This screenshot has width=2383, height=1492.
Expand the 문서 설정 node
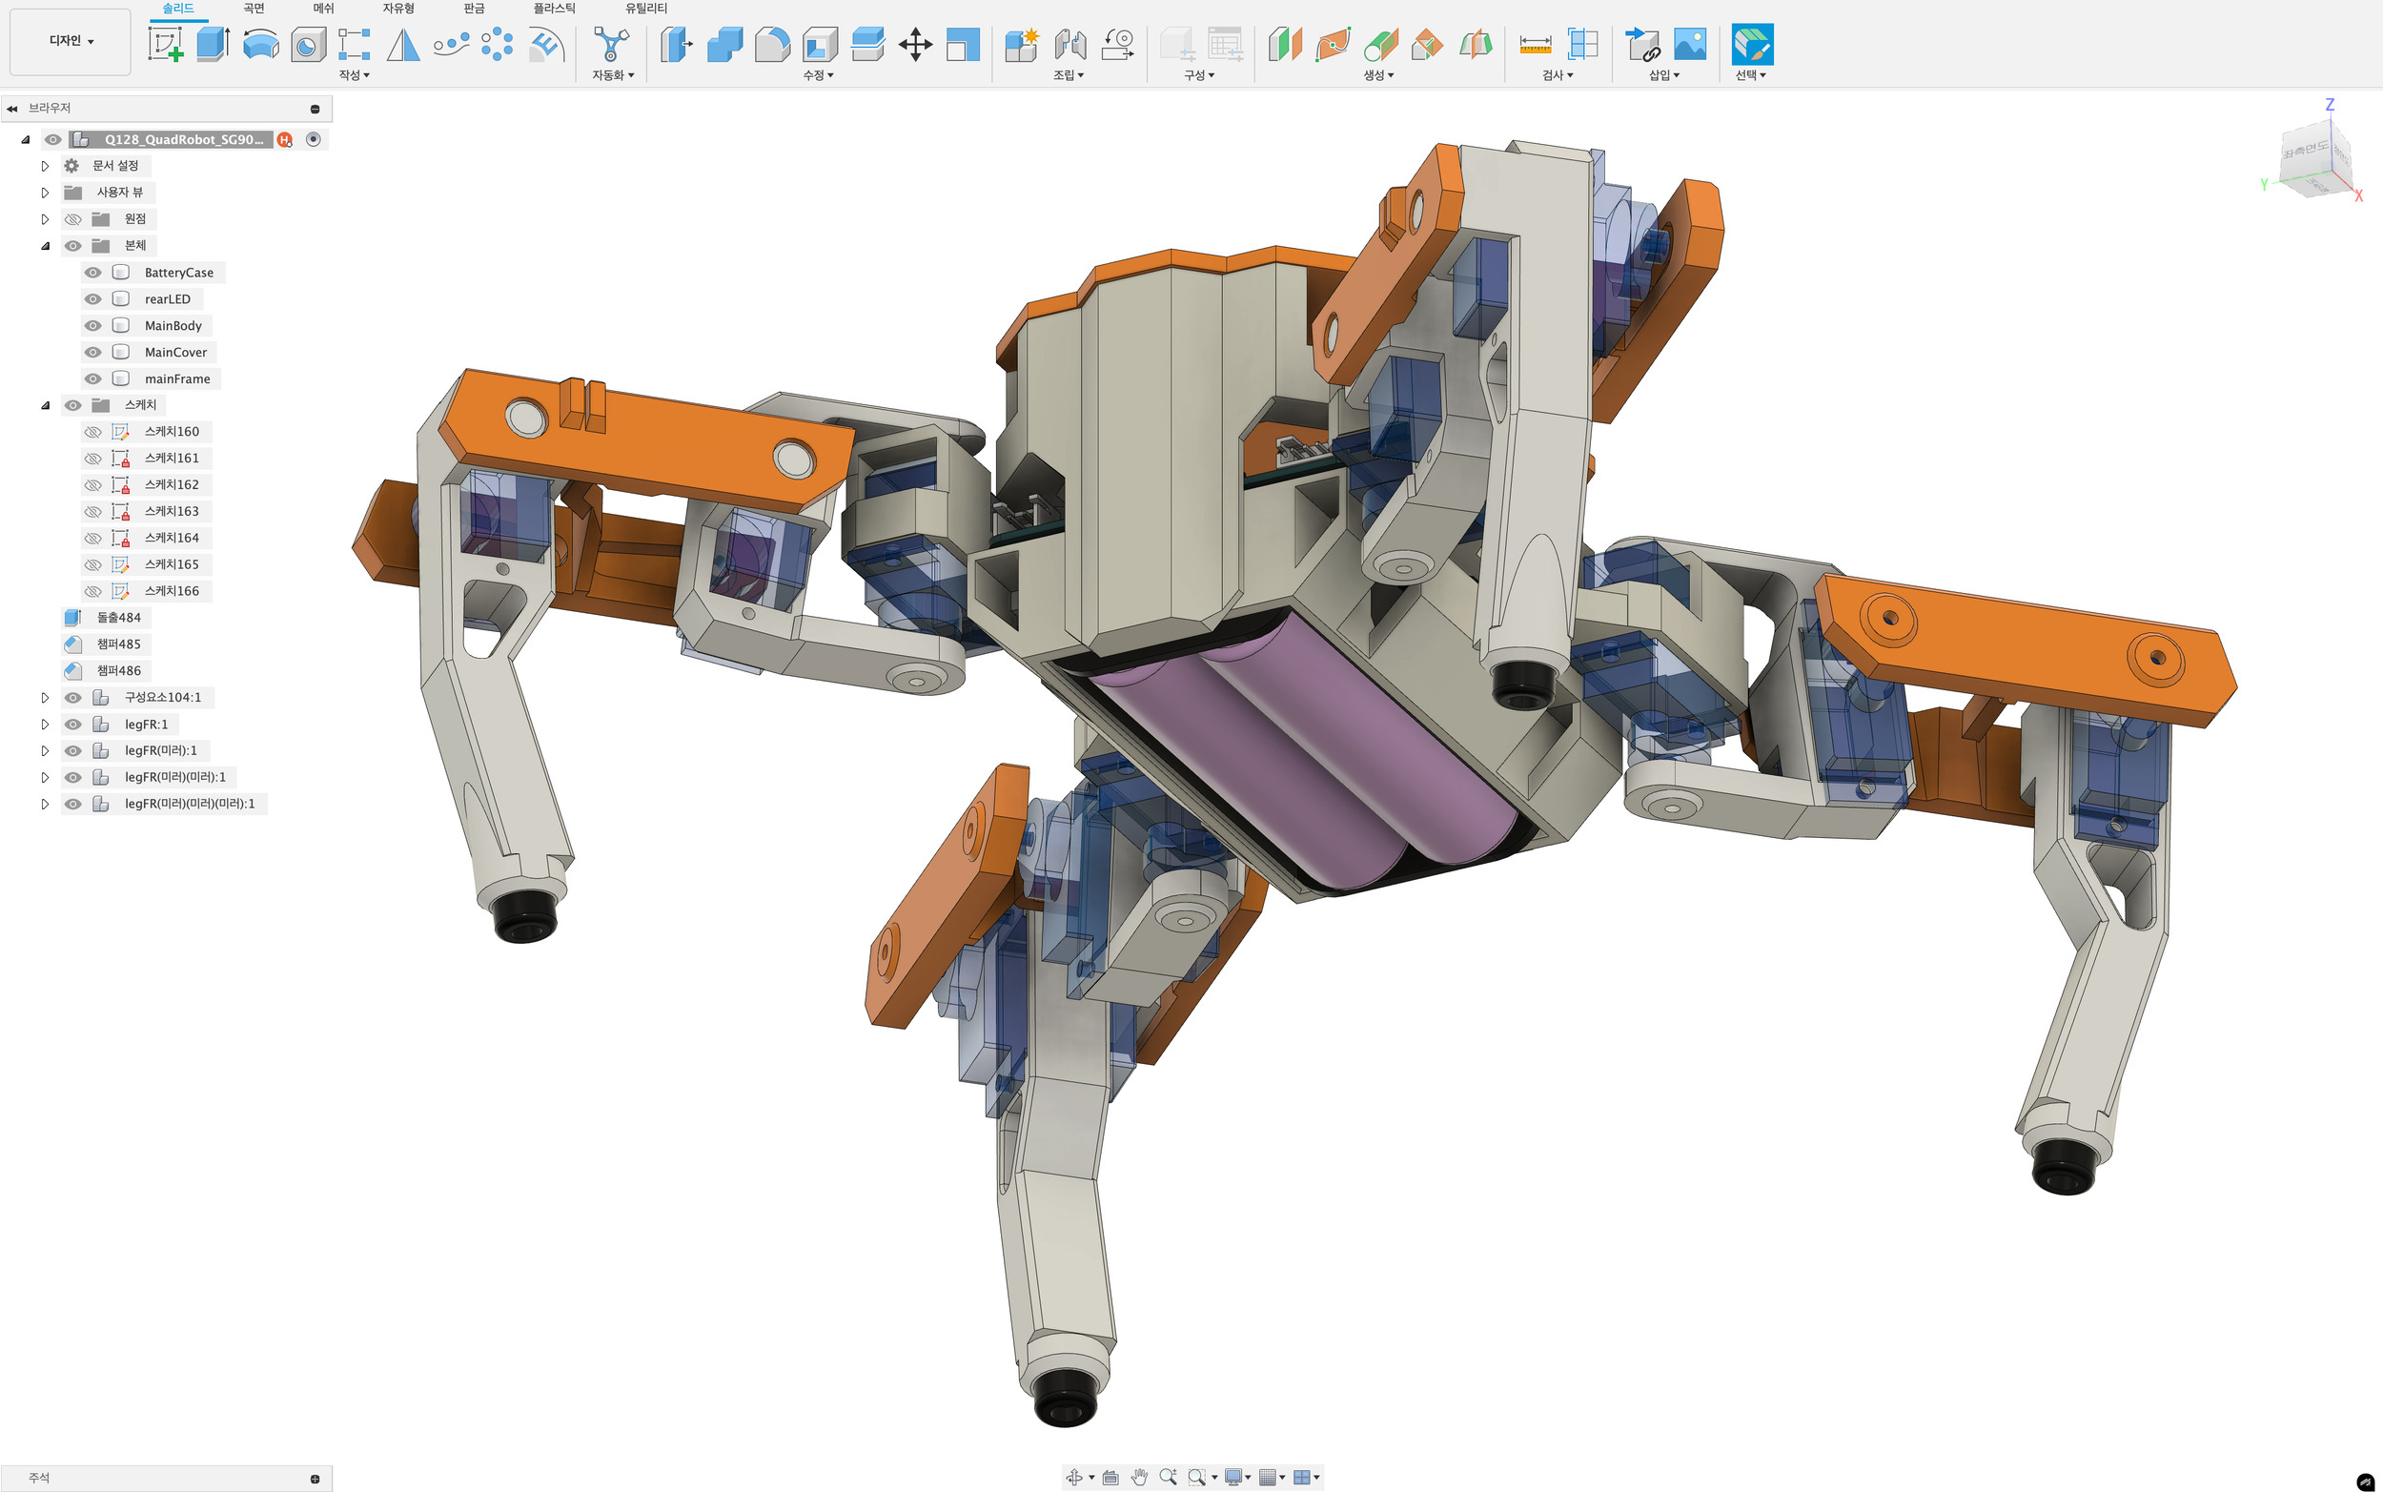point(45,166)
